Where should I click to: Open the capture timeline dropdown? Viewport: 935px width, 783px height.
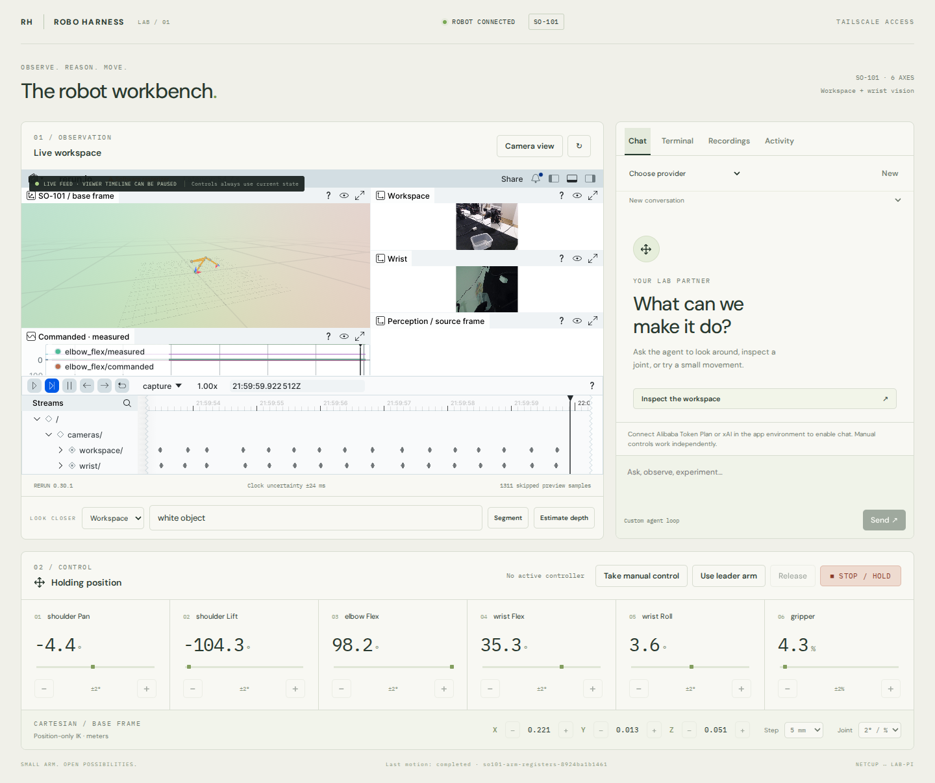point(162,386)
